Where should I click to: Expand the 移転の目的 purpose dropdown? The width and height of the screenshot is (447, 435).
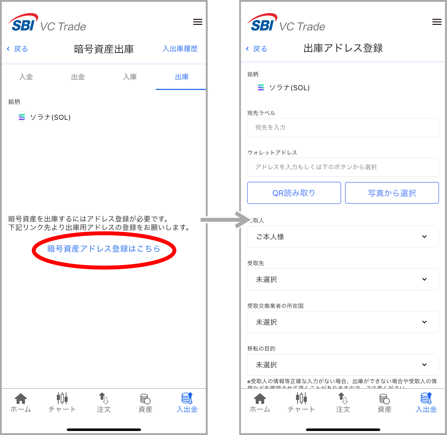click(x=343, y=365)
